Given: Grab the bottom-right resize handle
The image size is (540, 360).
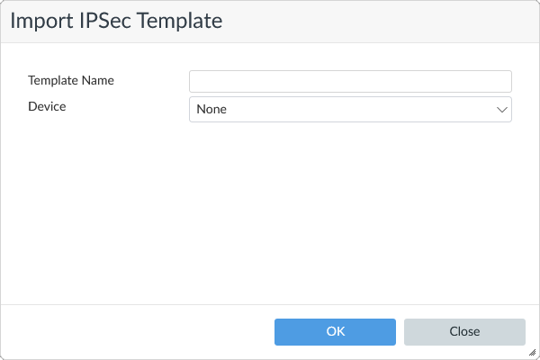Looking at the screenshot, I should 533,354.
